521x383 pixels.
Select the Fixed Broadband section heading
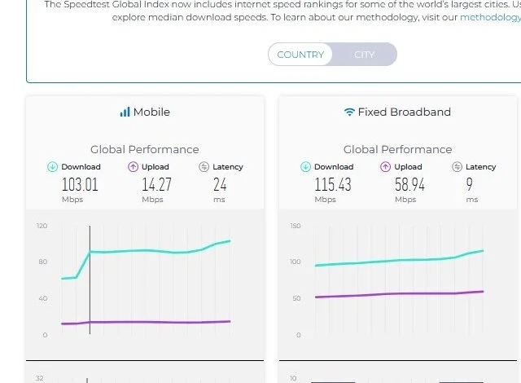pos(404,112)
